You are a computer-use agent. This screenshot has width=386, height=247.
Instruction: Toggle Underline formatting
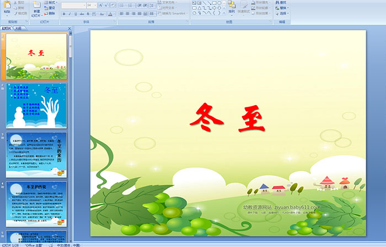coord(76,14)
